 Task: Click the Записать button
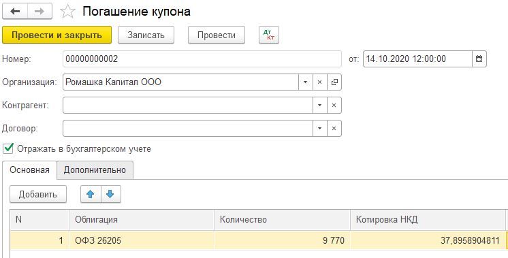click(x=146, y=35)
